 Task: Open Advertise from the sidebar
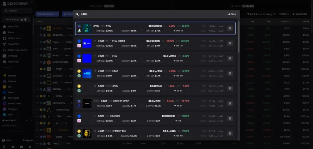coord(13,62)
